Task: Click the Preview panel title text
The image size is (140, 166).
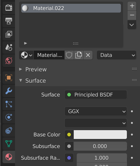Action: pyautogui.click(x=36, y=69)
